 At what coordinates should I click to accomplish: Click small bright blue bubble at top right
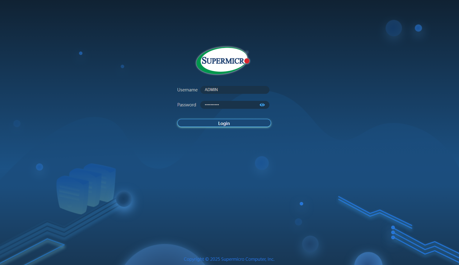[x=418, y=28]
